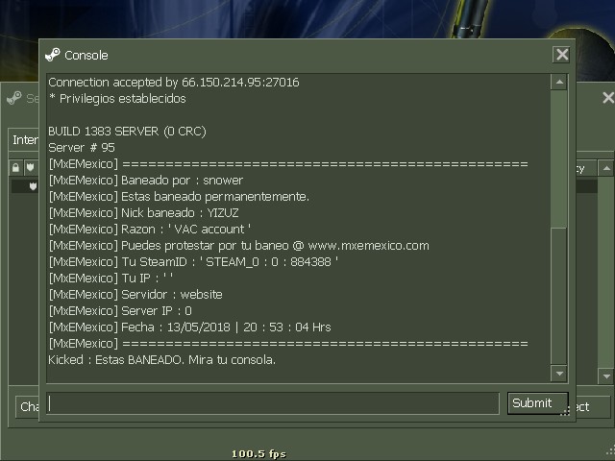
Task: Sort servers by password lock column
Action: (15, 168)
